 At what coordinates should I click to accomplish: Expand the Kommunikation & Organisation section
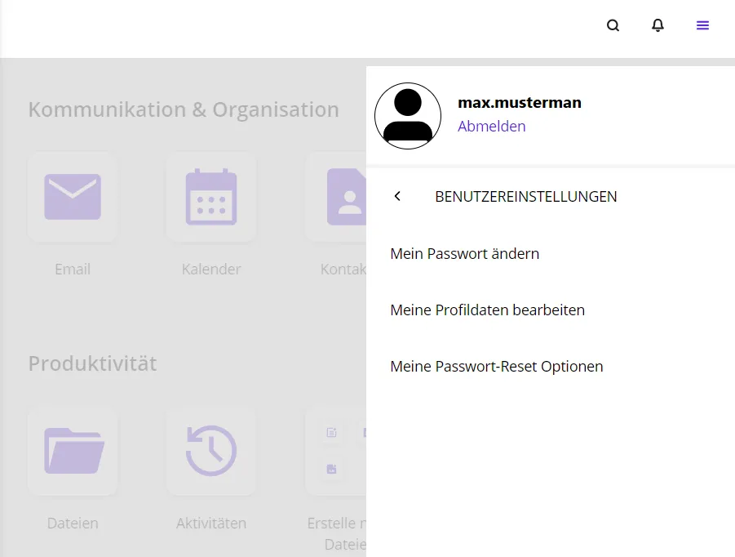[184, 109]
